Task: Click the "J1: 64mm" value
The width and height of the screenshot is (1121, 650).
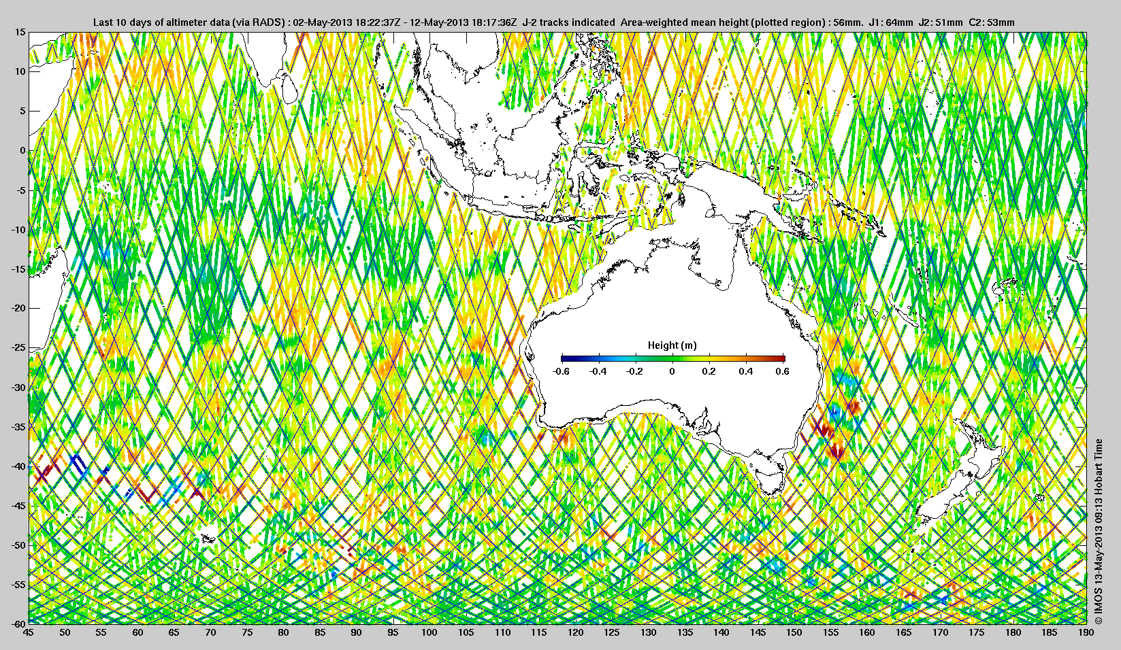Action: pyautogui.click(x=892, y=22)
